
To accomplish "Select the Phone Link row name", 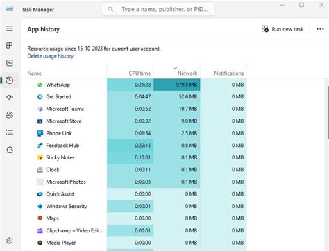I will click(59, 133).
